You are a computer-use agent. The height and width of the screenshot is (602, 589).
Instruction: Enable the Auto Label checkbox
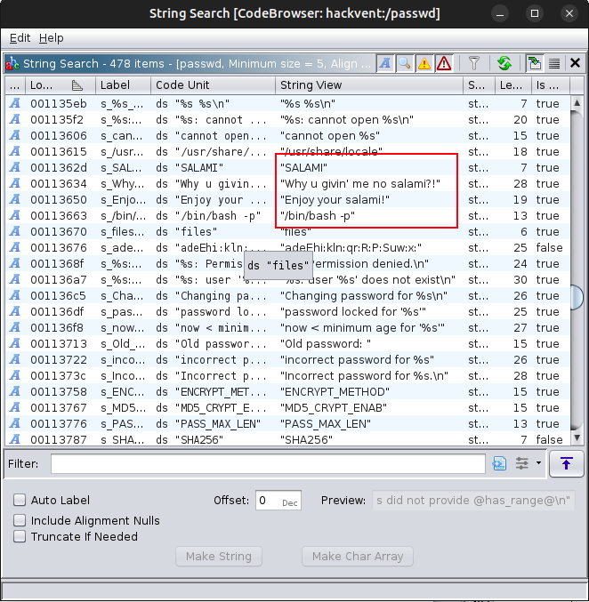(20, 501)
